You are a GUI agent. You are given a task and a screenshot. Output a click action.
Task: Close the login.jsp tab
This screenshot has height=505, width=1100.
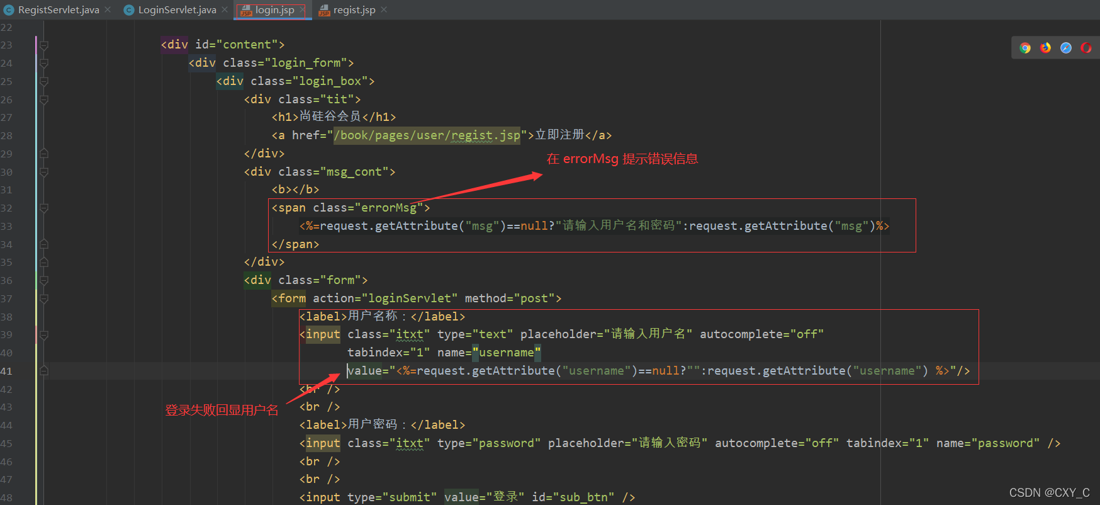(x=302, y=9)
